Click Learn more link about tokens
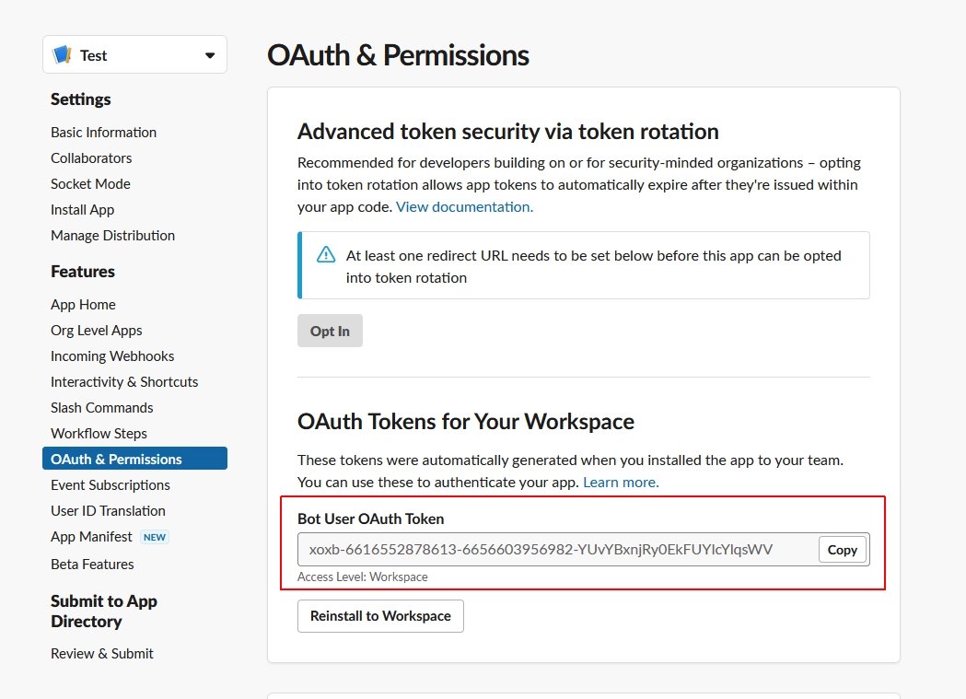 pos(621,483)
